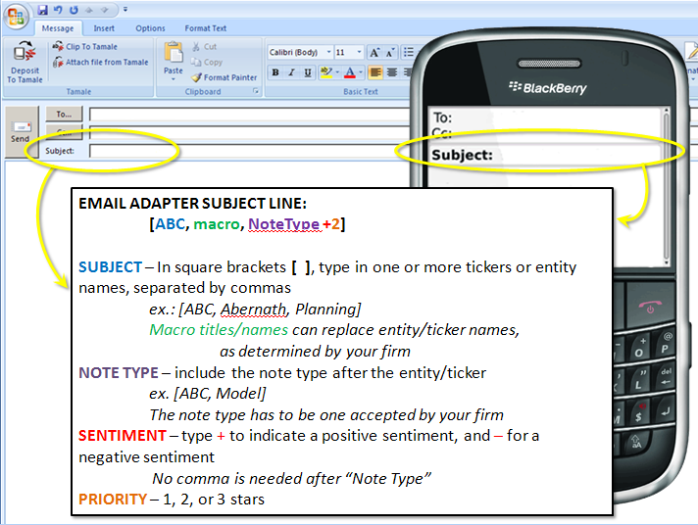Click in the To recipients field

pyautogui.click(x=251, y=115)
